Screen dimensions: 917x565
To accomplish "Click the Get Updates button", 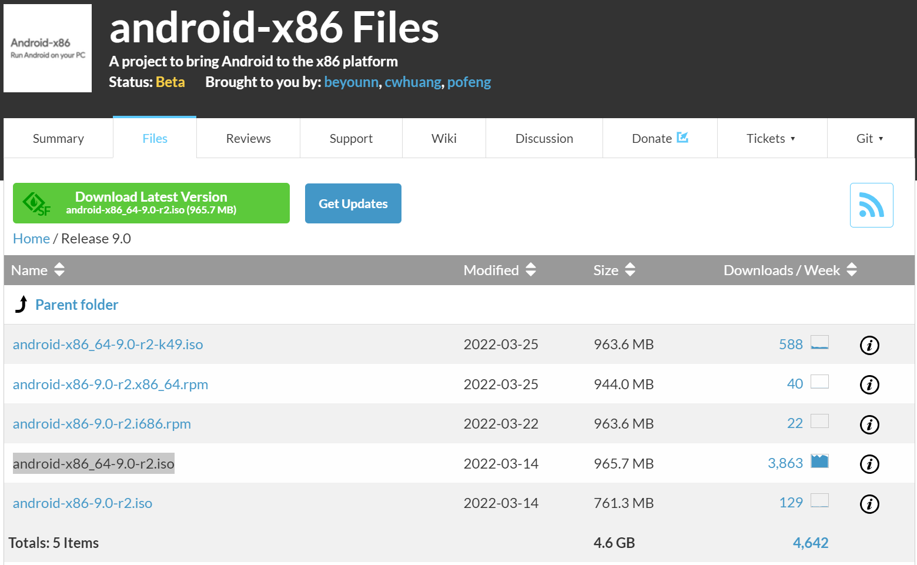I will pos(353,203).
